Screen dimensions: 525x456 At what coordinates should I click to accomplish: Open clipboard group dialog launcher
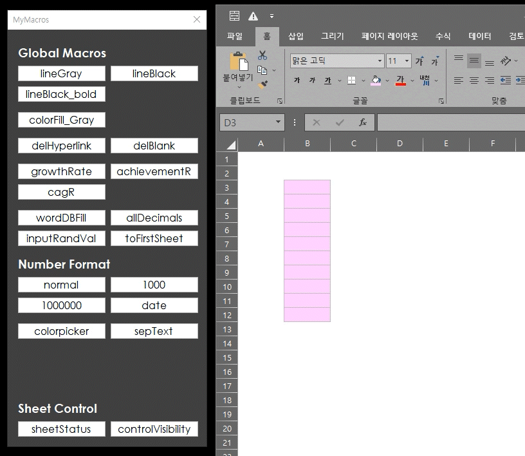click(x=280, y=101)
